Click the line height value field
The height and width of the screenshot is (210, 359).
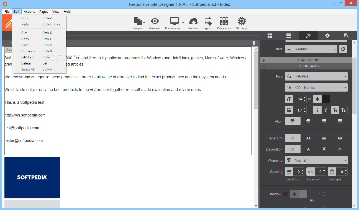tap(298, 110)
